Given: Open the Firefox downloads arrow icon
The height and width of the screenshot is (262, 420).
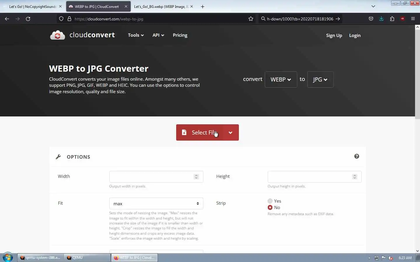Looking at the screenshot, I should point(381,19).
